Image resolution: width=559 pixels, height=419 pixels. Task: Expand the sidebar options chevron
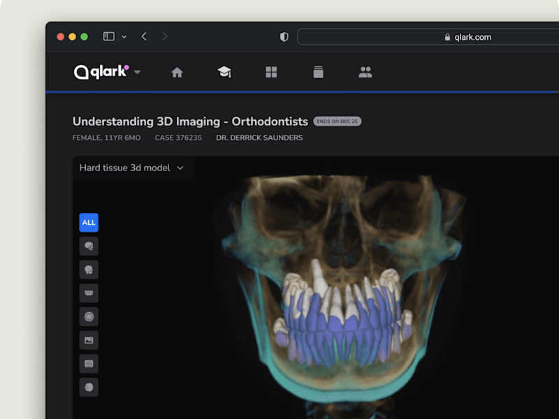pos(124,37)
